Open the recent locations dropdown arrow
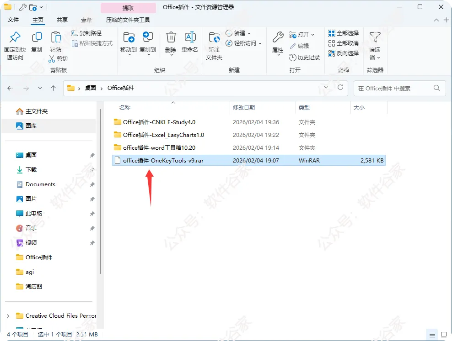 click(40, 88)
